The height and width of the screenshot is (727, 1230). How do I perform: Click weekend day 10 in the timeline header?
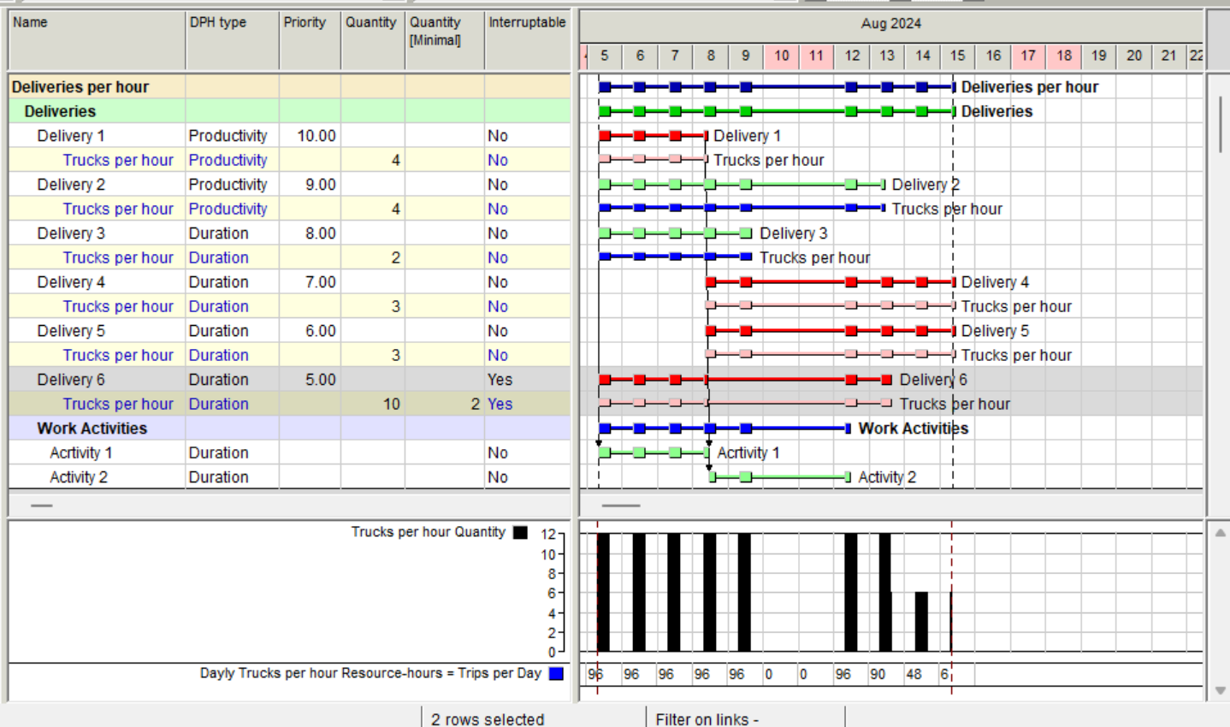pyautogui.click(x=782, y=56)
